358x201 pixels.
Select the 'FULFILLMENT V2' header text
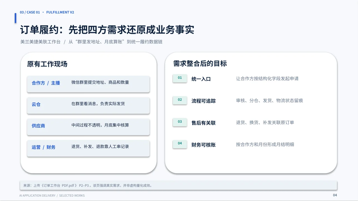tap(60, 12)
